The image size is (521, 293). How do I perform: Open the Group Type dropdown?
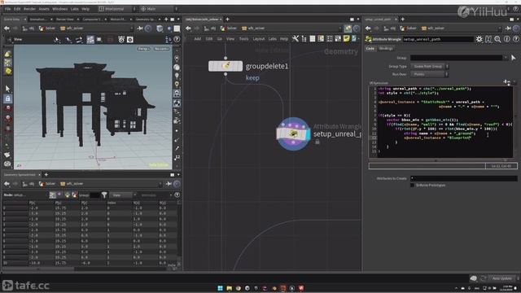430,67
